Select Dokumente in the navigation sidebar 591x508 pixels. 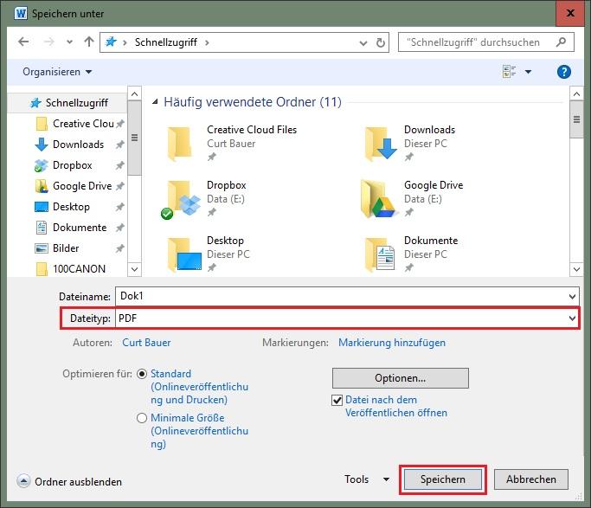[x=79, y=228]
